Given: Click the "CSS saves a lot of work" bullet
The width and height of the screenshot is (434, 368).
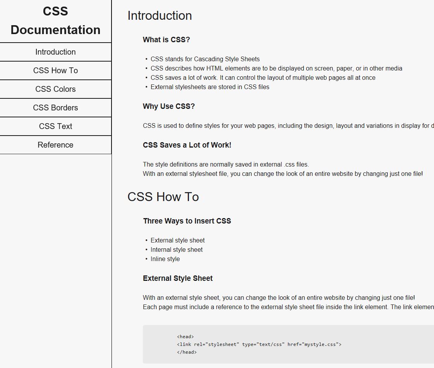Looking at the screenshot, I should (263, 78).
